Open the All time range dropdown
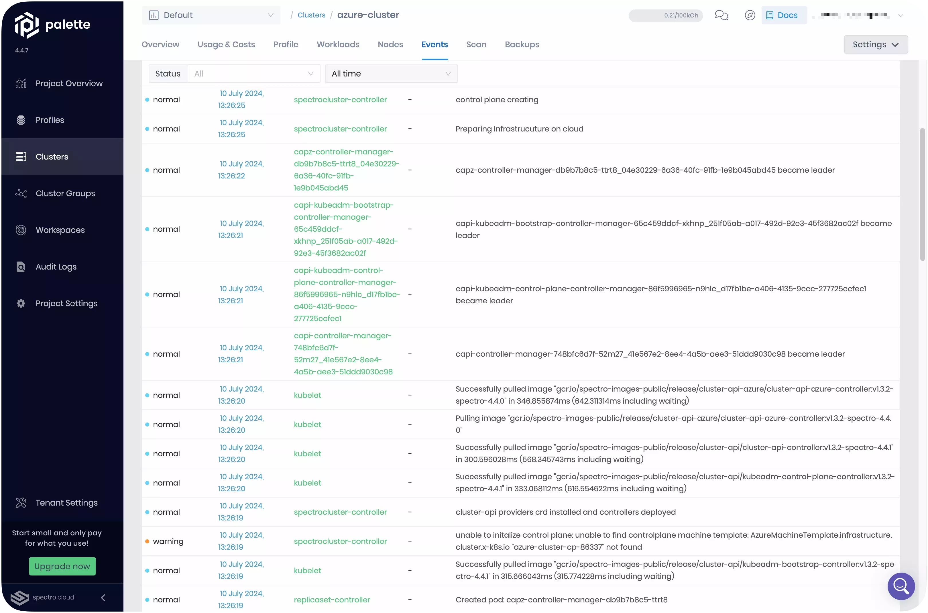Image resolution: width=928 pixels, height=613 pixels. (x=391, y=74)
